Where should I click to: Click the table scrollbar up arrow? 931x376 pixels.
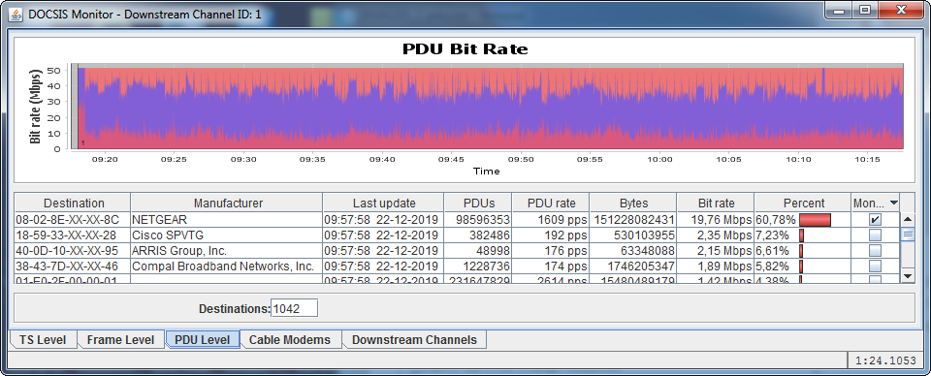[x=908, y=219]
